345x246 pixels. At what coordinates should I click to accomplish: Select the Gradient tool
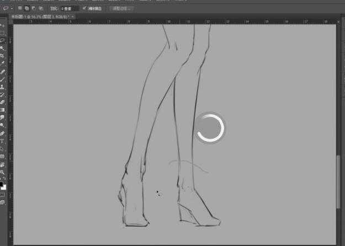pyautogui.click(x=2, y=110)
